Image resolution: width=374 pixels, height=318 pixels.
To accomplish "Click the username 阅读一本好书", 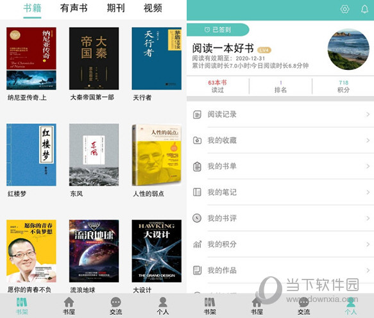I will (223, 48).
